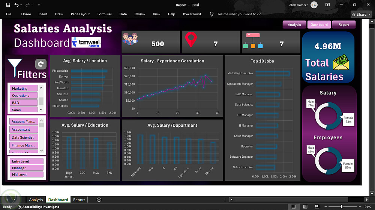
Task: Toggle the R&D department slicer
Action: [x=23, y=102]
